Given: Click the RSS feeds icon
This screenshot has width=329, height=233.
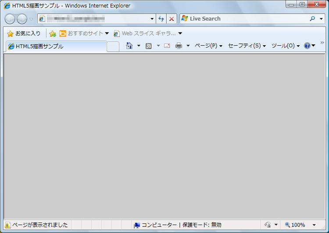Looking at the screenshot, I should (149, 46).
